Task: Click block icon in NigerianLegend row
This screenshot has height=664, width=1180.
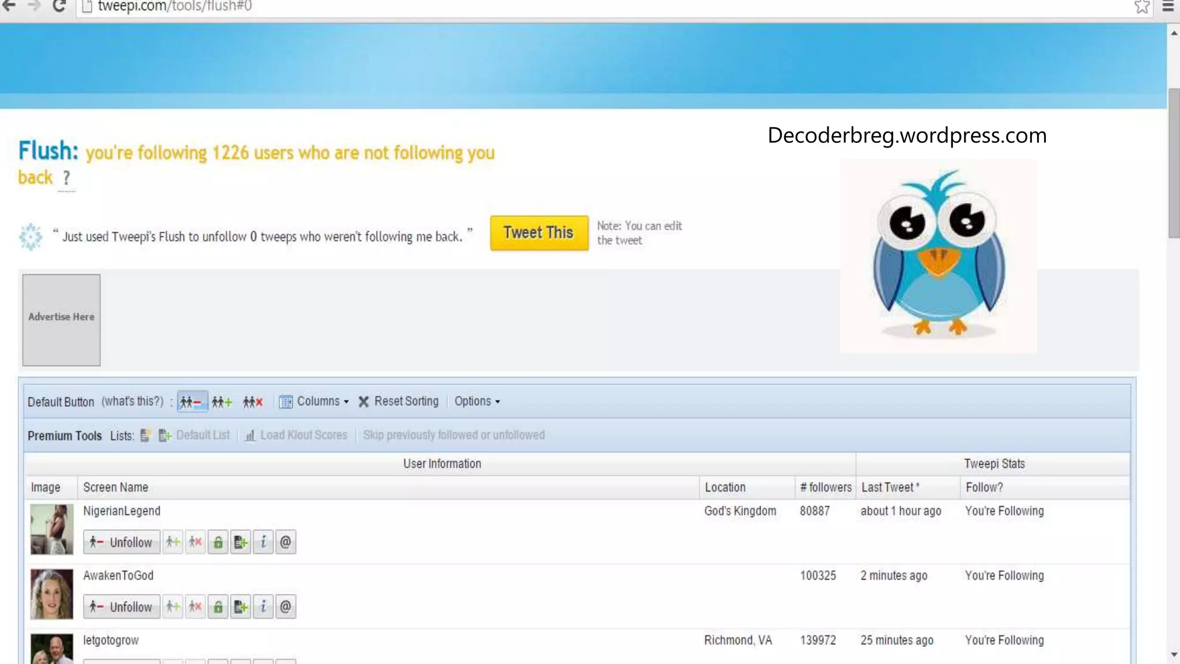Action: click(x=195, y=542)
